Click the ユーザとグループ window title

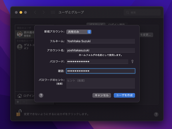(71, 12)
